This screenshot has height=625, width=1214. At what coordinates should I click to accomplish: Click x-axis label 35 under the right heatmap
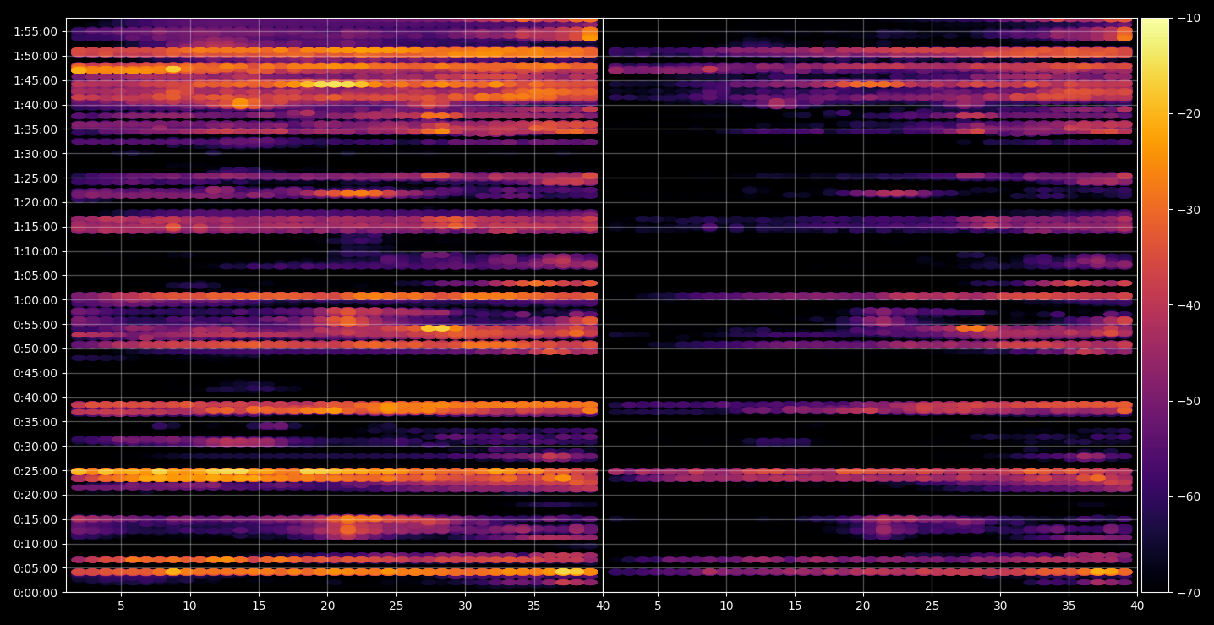[1070, 606]
